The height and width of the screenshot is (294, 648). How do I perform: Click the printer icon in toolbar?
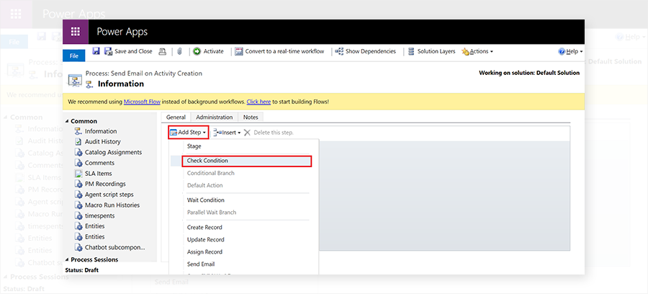[163, 51]
